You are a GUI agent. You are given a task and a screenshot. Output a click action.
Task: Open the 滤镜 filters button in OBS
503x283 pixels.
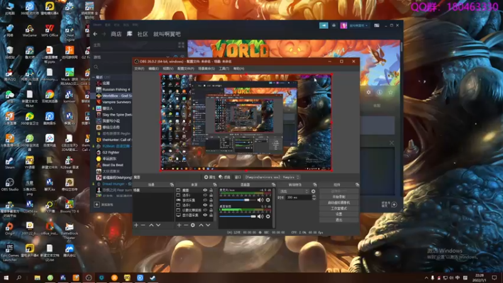click(224, 177)
